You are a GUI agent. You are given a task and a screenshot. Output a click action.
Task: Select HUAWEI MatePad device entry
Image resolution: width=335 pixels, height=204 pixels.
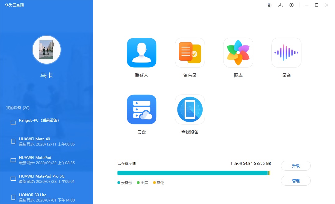[47, 160]
